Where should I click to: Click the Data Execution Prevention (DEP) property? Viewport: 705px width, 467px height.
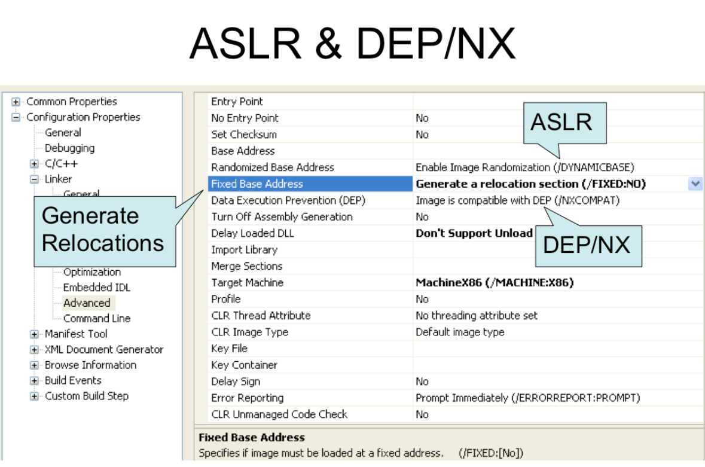(x=288, y=200)
